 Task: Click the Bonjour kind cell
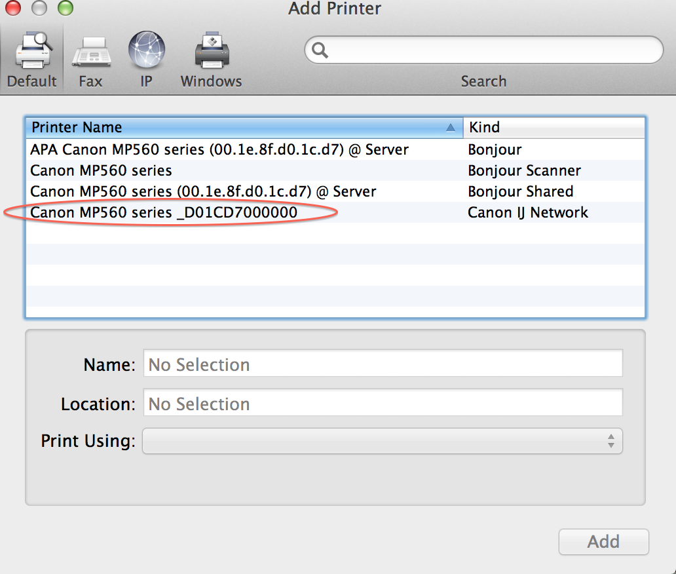pyautogui.click(x=495, y=149)
